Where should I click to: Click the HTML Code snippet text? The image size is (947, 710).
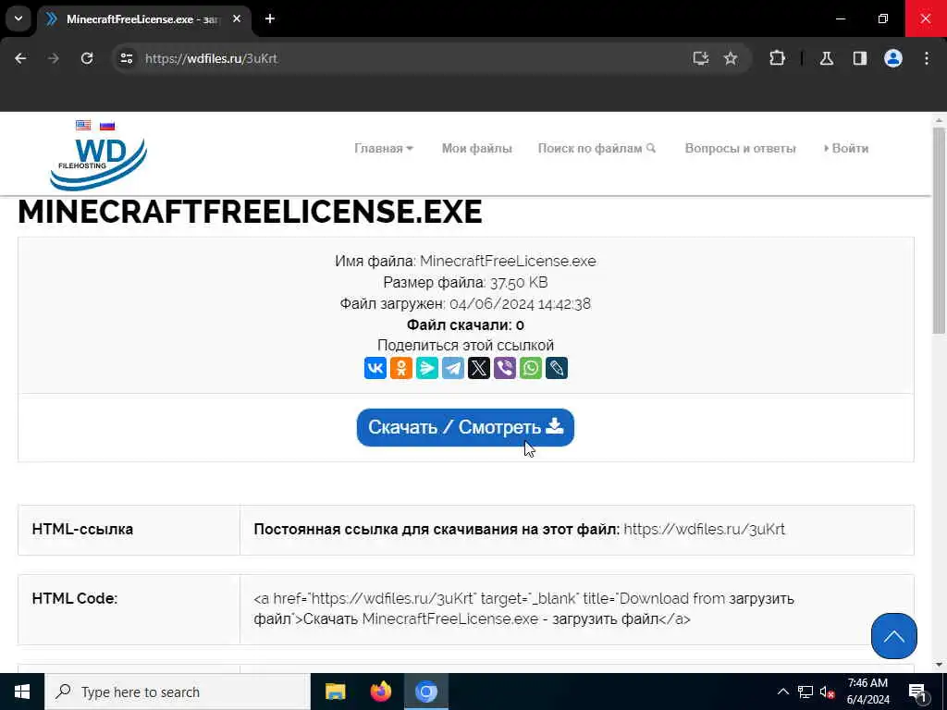(523, 608)
